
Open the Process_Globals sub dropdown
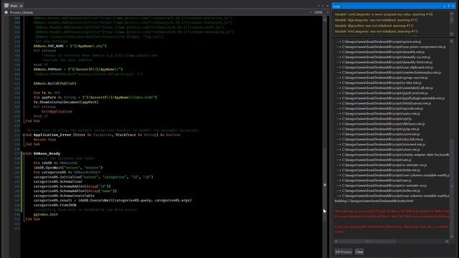click(x=311, y=13)
